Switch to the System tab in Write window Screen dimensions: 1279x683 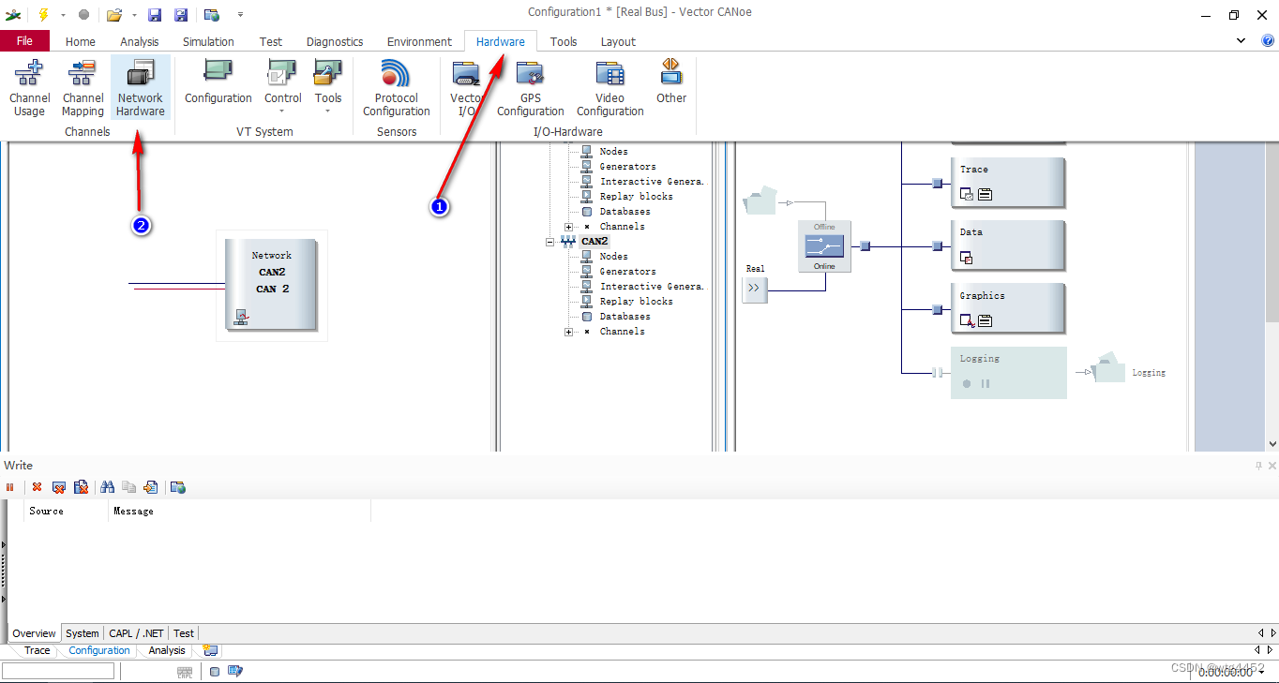(83, 633)
